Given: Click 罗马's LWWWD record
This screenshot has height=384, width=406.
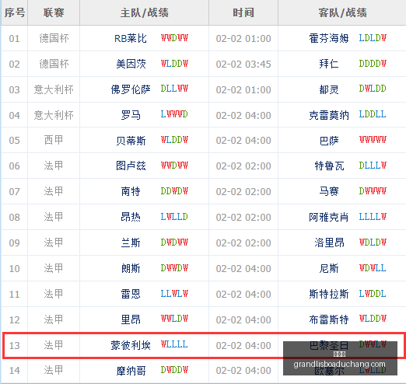Looking at the screenshot, I should click(174, 114).
